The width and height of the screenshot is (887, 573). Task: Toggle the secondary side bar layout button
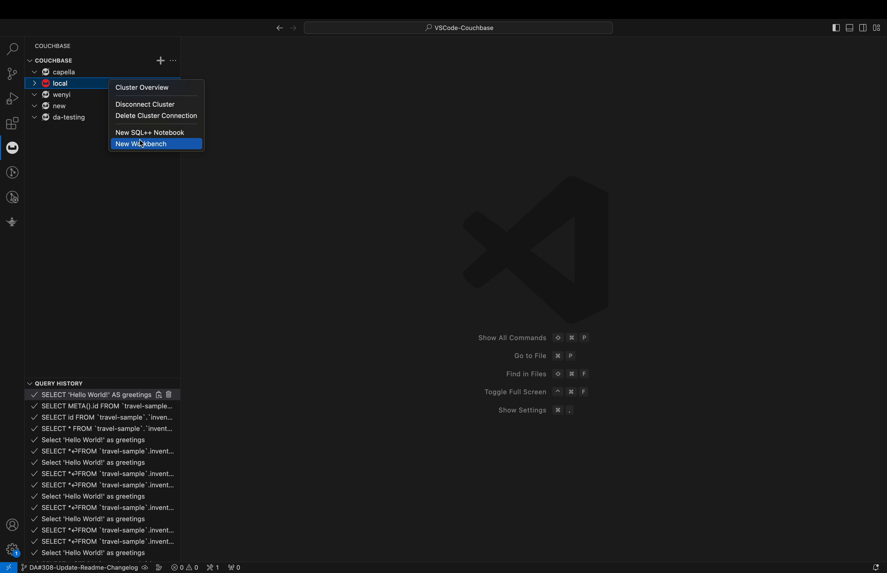pos(863,28)
